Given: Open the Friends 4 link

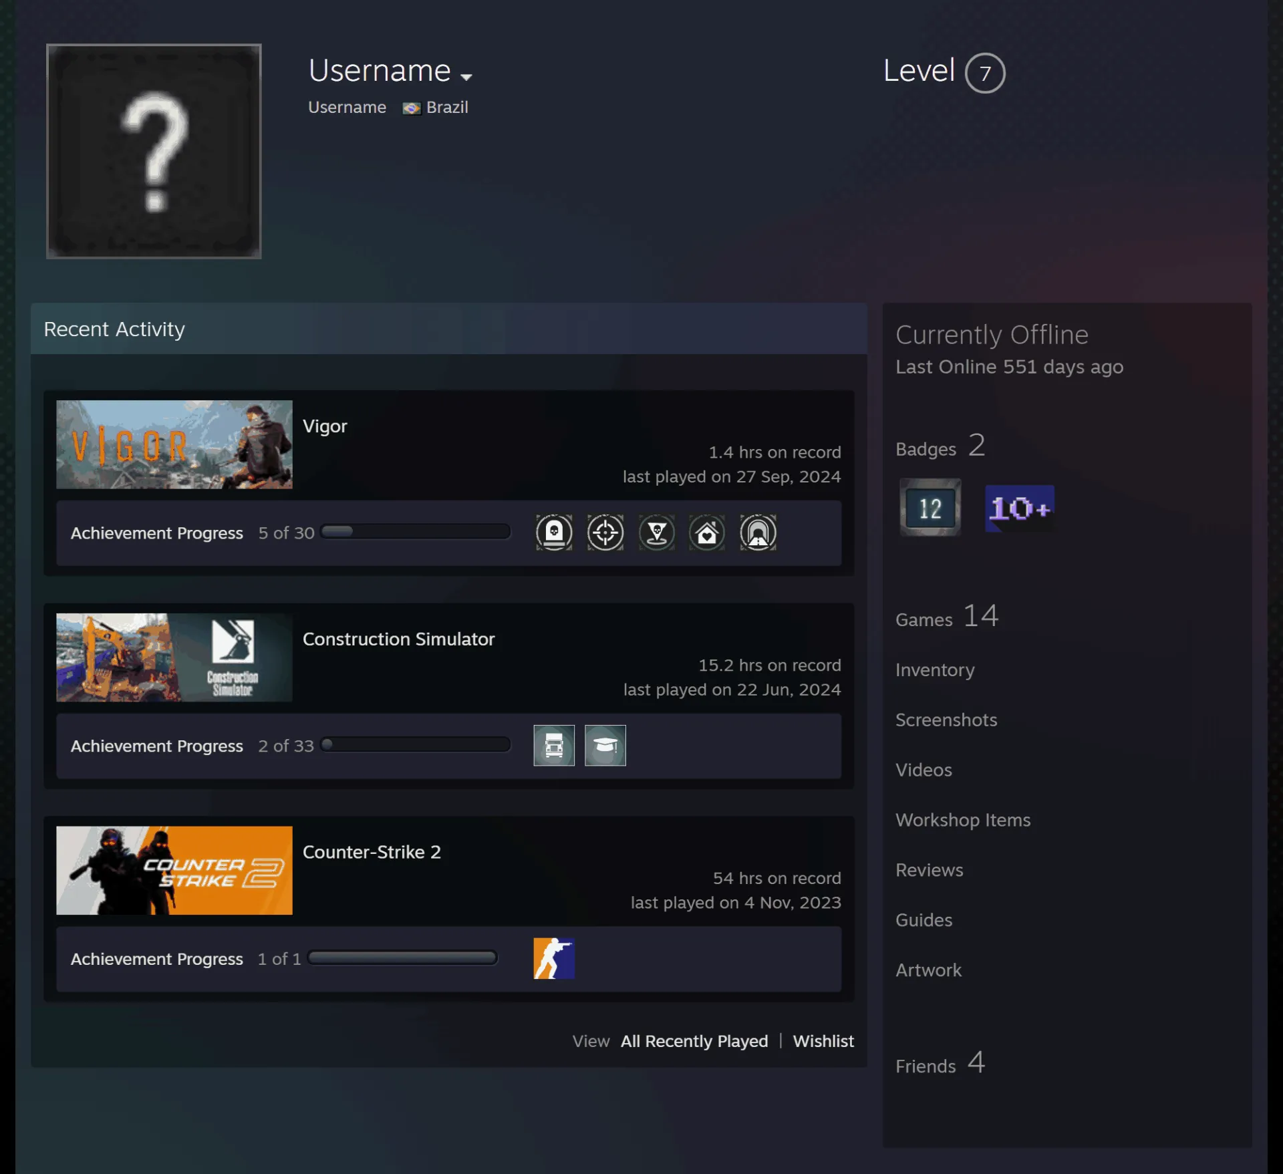Looking at the screenshot, I should 940,1063.
